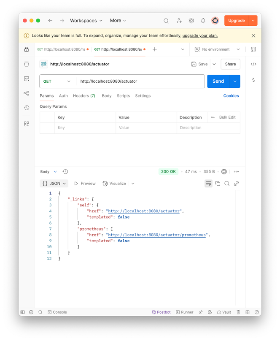The width and height of the screenshot is (280, 341).
Task: Open the Collections sidebar icon
Action: coord(26,64)
